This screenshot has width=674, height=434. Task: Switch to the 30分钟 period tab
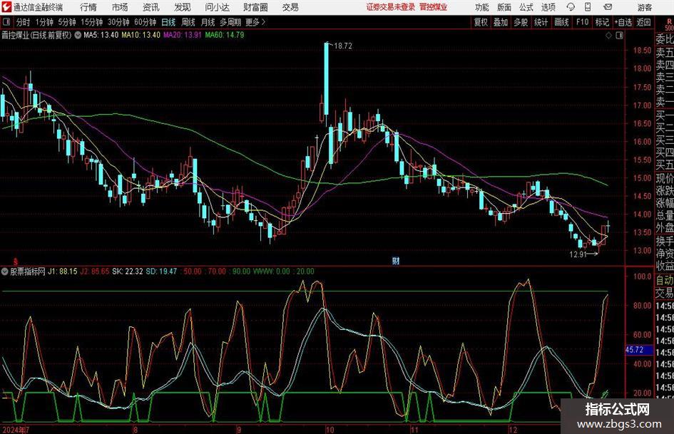(x=118, y=22)
